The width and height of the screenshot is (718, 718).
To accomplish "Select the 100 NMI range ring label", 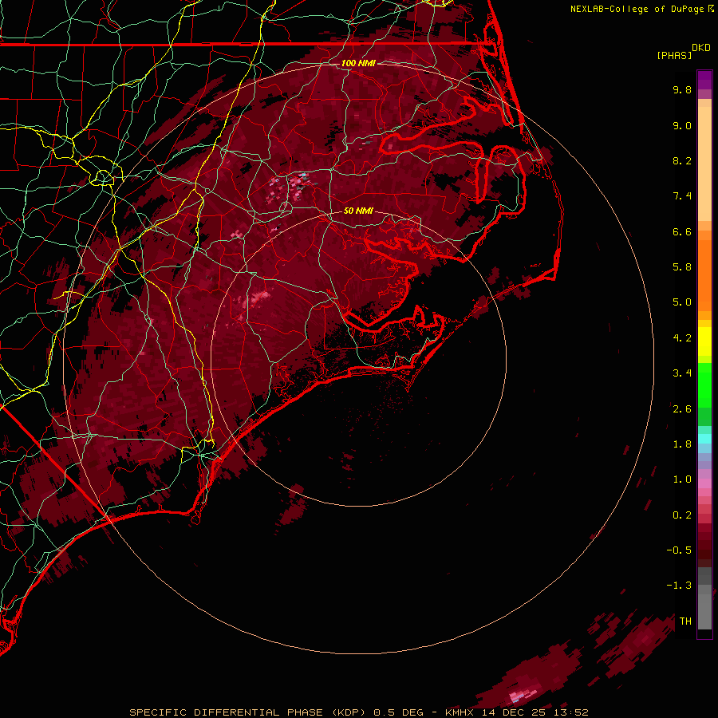I will 358,63.
